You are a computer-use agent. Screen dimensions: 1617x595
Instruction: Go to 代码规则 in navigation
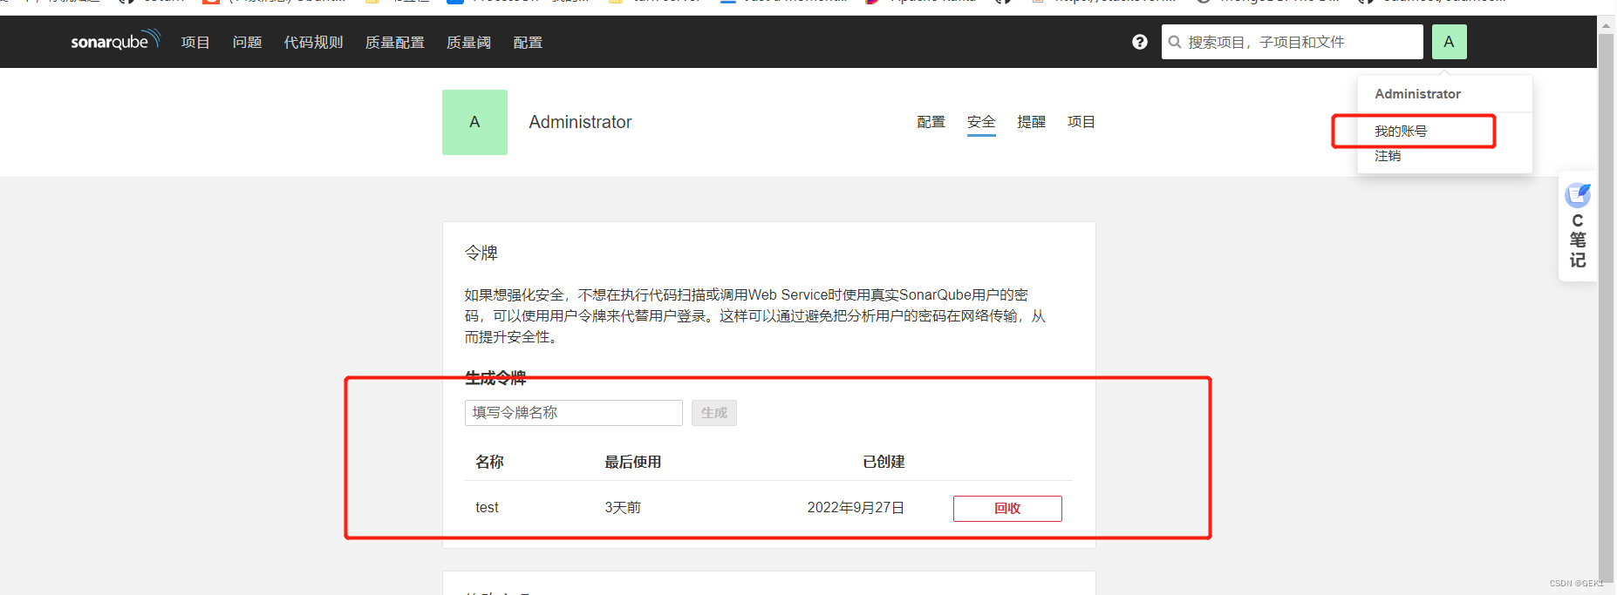point(313,42)
